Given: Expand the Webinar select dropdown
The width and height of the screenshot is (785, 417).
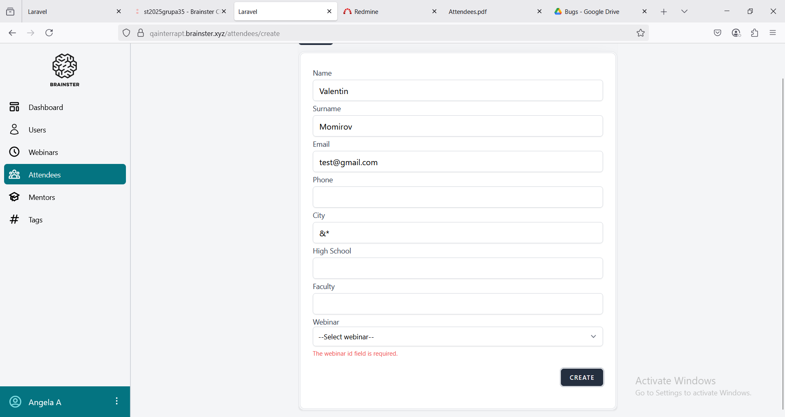Looking at the screenshot, I should click(x=458, y=336).
